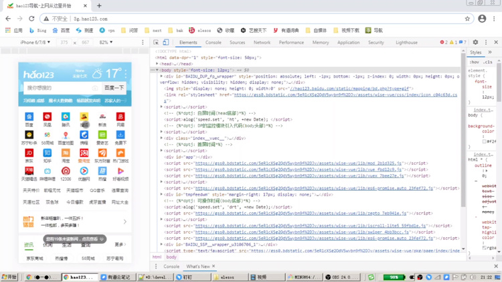The image size is (502, 282).
Task: Expand the index__vuec__ div node
Action: point(161,138)
